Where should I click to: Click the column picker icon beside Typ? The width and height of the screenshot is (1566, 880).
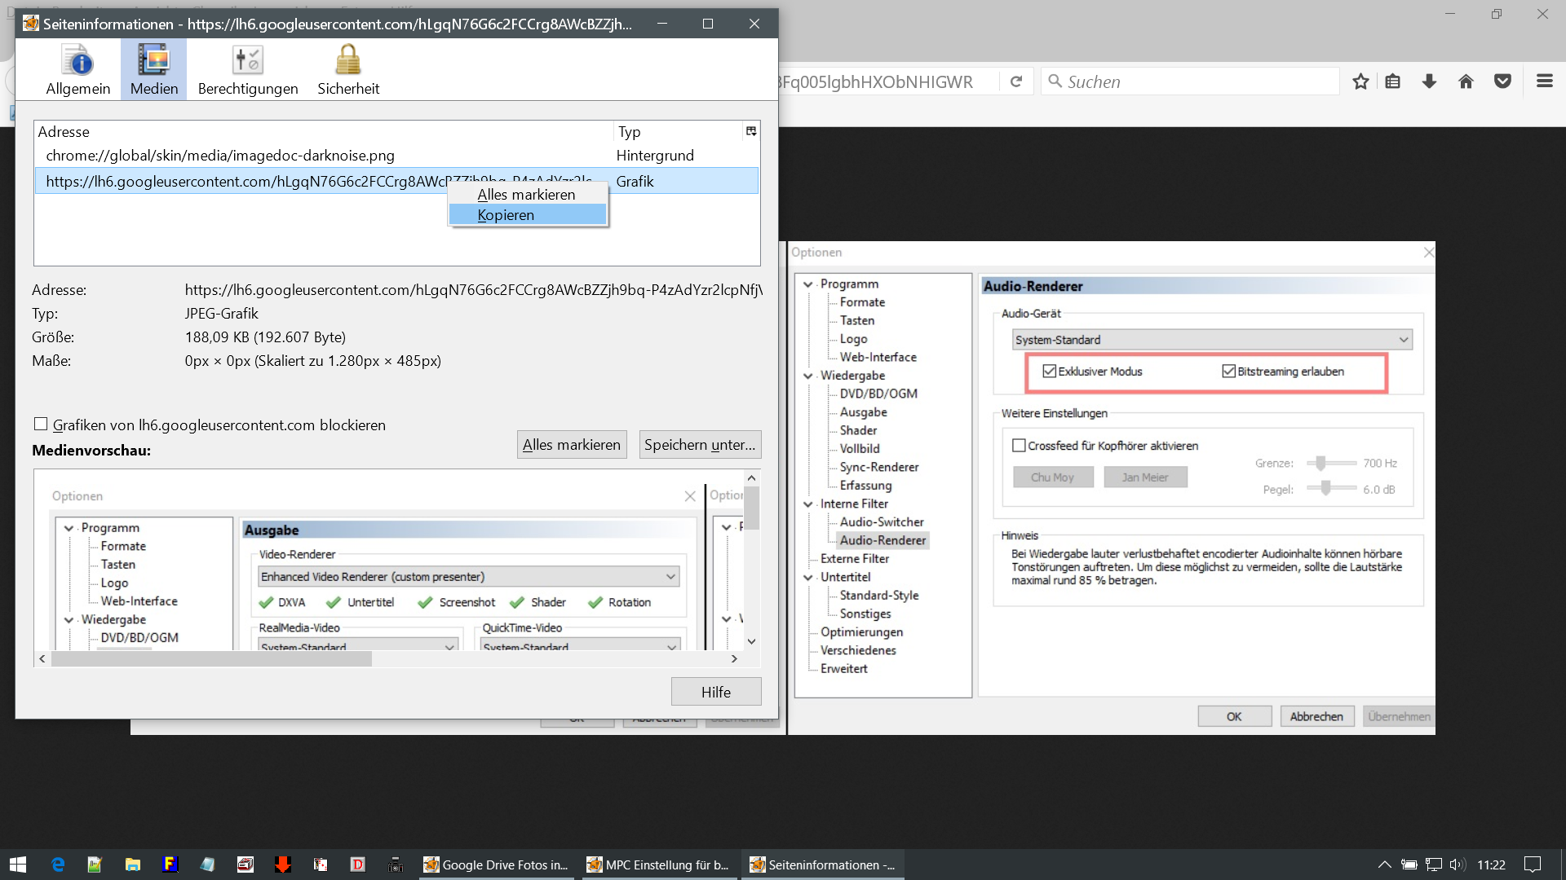751,131
